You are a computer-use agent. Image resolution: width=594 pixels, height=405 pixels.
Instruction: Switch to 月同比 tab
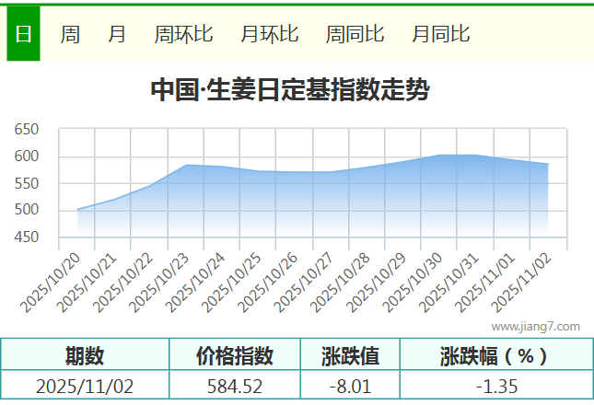pos(440,35)
